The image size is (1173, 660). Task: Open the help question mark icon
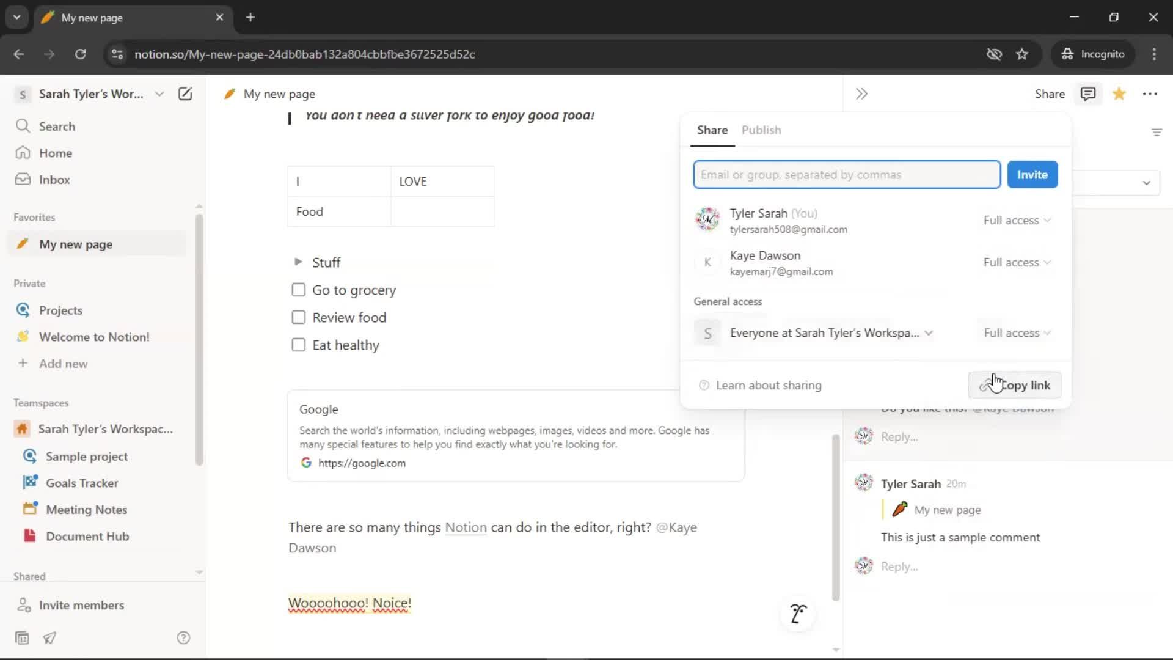183,638
